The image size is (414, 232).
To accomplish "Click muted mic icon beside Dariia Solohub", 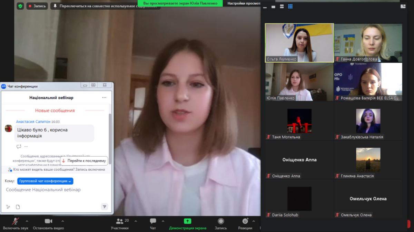I will (x=268, y=215).
